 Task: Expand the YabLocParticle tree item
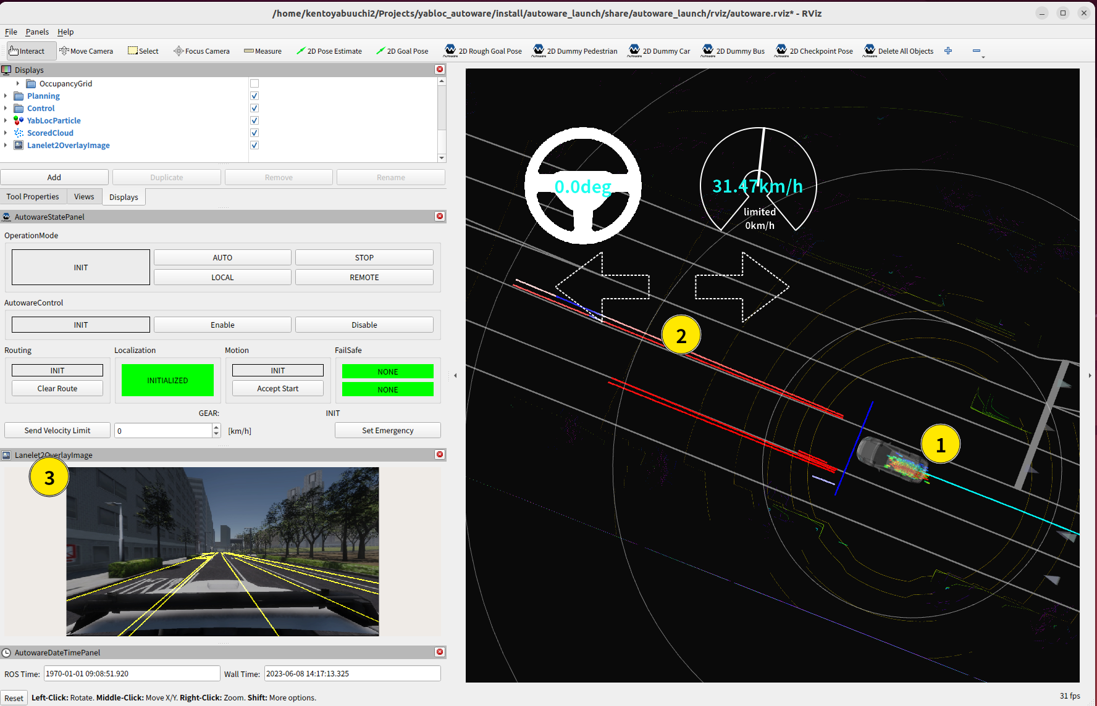tap(5, 120)
